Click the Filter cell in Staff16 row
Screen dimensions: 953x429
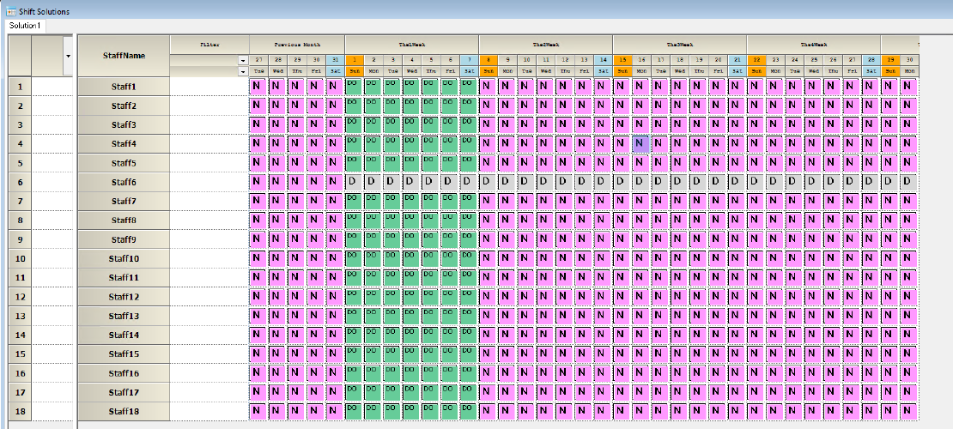click(x=209, y=374)
